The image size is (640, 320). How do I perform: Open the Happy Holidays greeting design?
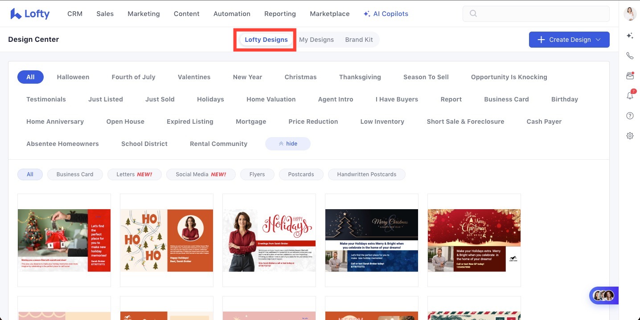[269, 240]
